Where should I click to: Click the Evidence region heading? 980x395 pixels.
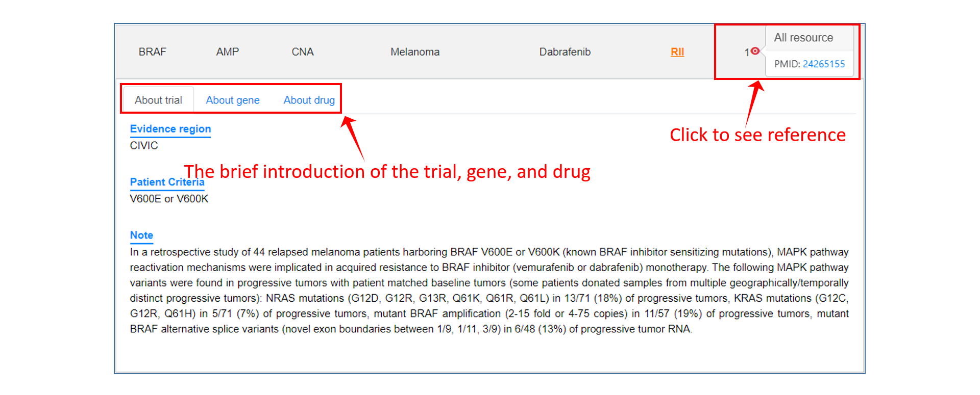tap(170, 129)
